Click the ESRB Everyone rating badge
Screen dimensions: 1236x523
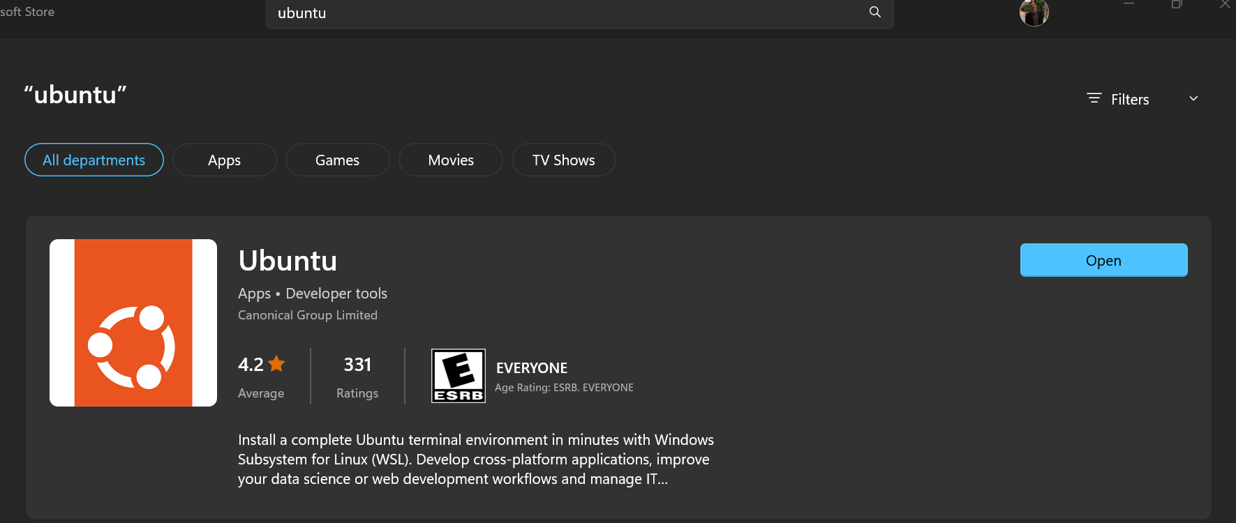tap(459, 376)
